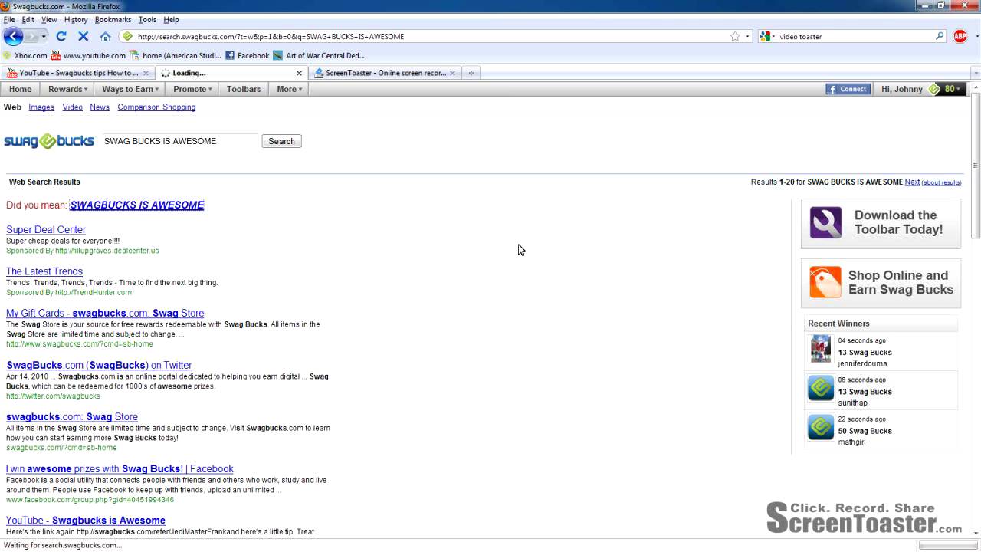Click the swag bucks balance coin icon
This screenshot has width=981, height=552.
933,89
